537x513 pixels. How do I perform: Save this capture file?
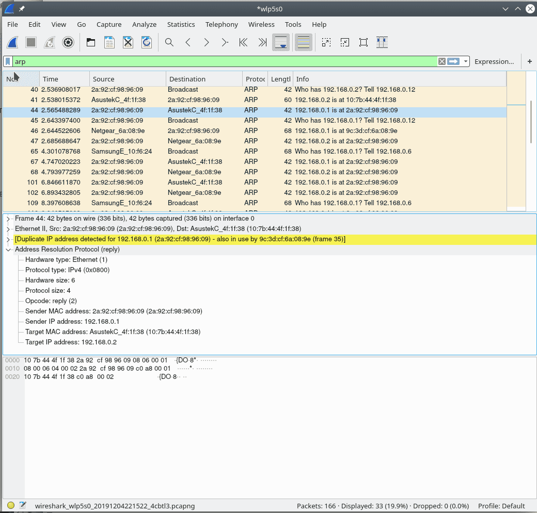[109, 42]
